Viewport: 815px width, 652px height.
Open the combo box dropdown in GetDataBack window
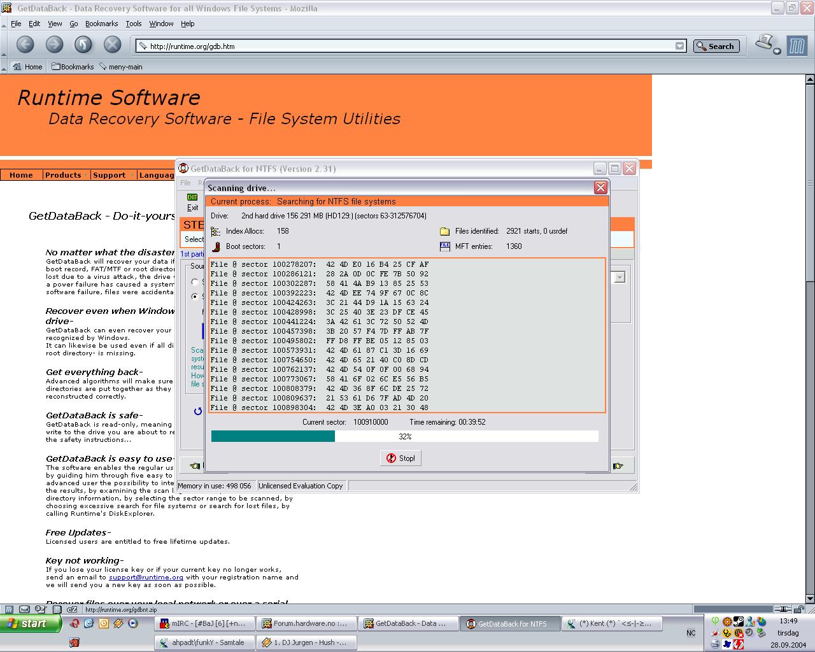[x=620, y=278]
